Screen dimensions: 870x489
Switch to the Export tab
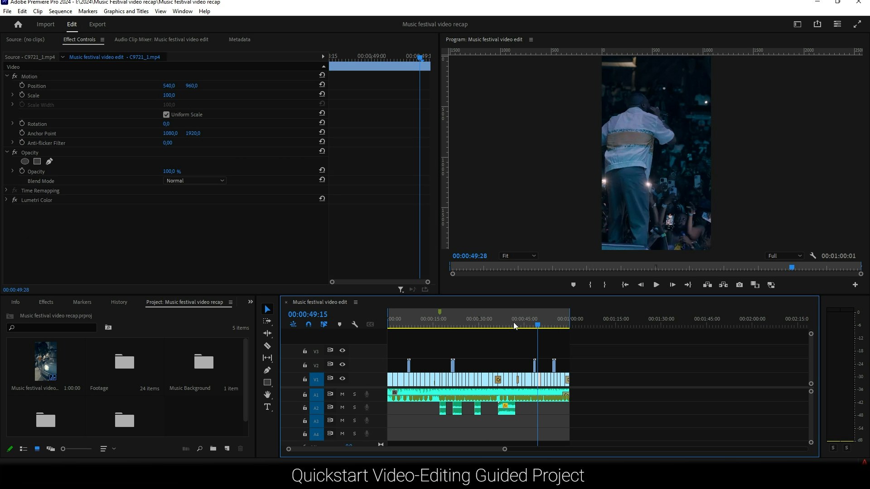tap(97, 24)
